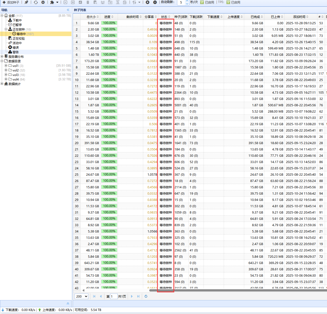This screenshot has width=327, height=314.
Task: Start all torrents with the dark play icon
Action: (x=147, y=2)
